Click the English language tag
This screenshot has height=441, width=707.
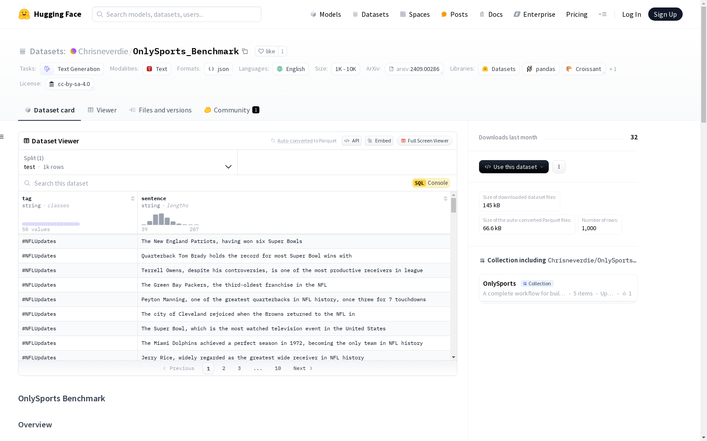pyautogui.click(x=291, y=69)
